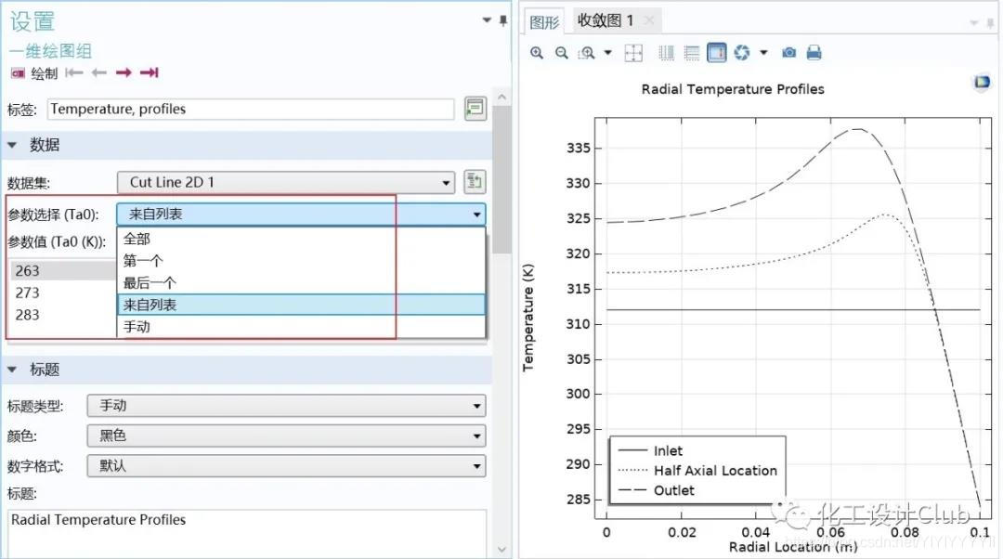Image resolution: width=1003 pixels, height=559 pixels.
Task: Go to last plot arrow
Action: pos(149,73)
